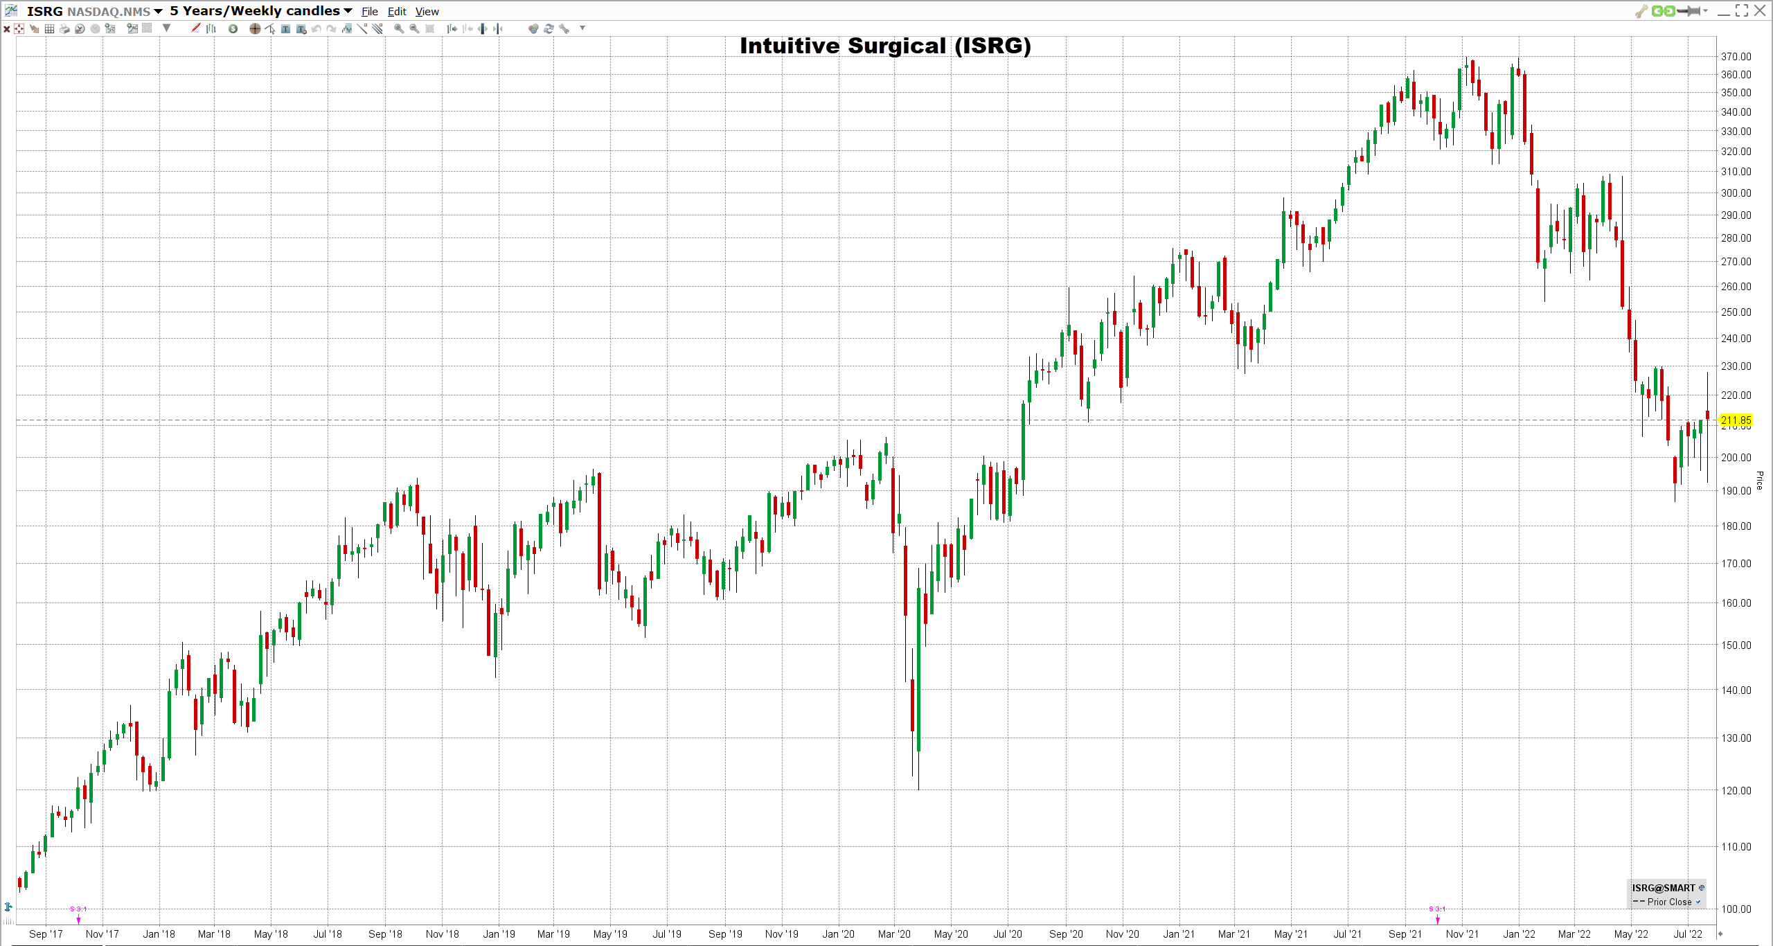
Task: Click the gold wrench configure icon in title bar
Action: coord(1641,11)
